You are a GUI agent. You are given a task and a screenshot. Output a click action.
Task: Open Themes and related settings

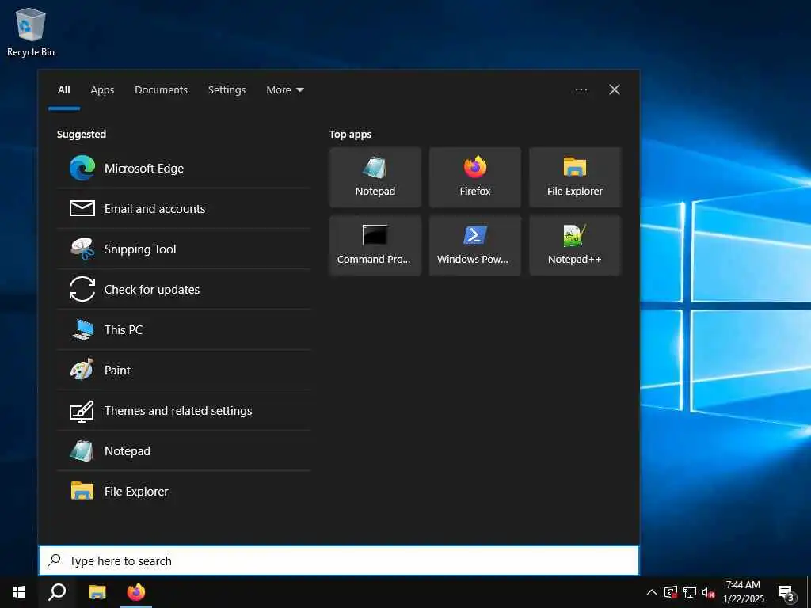click(x=184, y=411)
